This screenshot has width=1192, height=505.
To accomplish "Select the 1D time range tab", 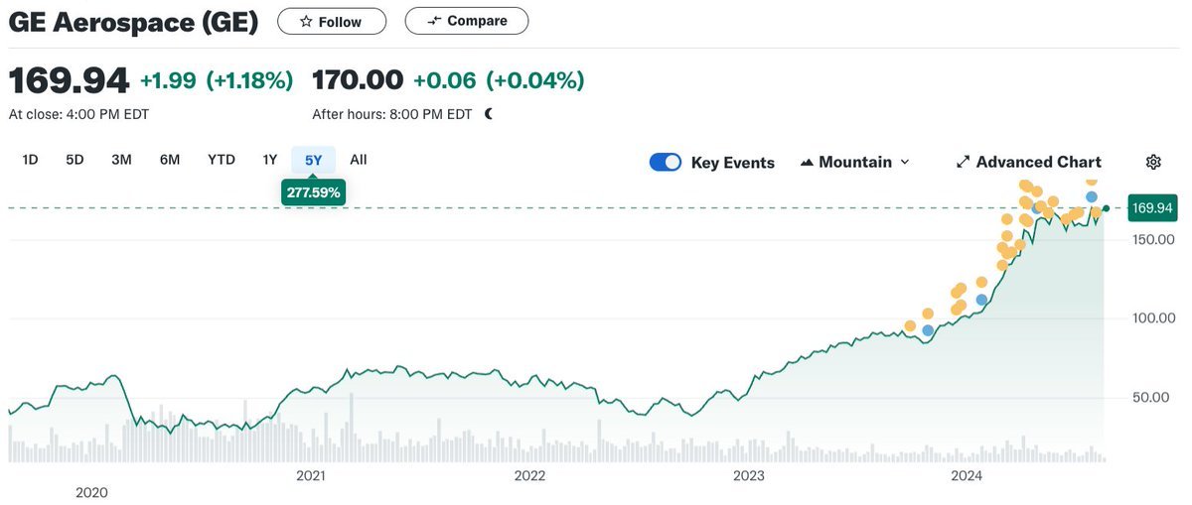I will click(x=30, y=160).
